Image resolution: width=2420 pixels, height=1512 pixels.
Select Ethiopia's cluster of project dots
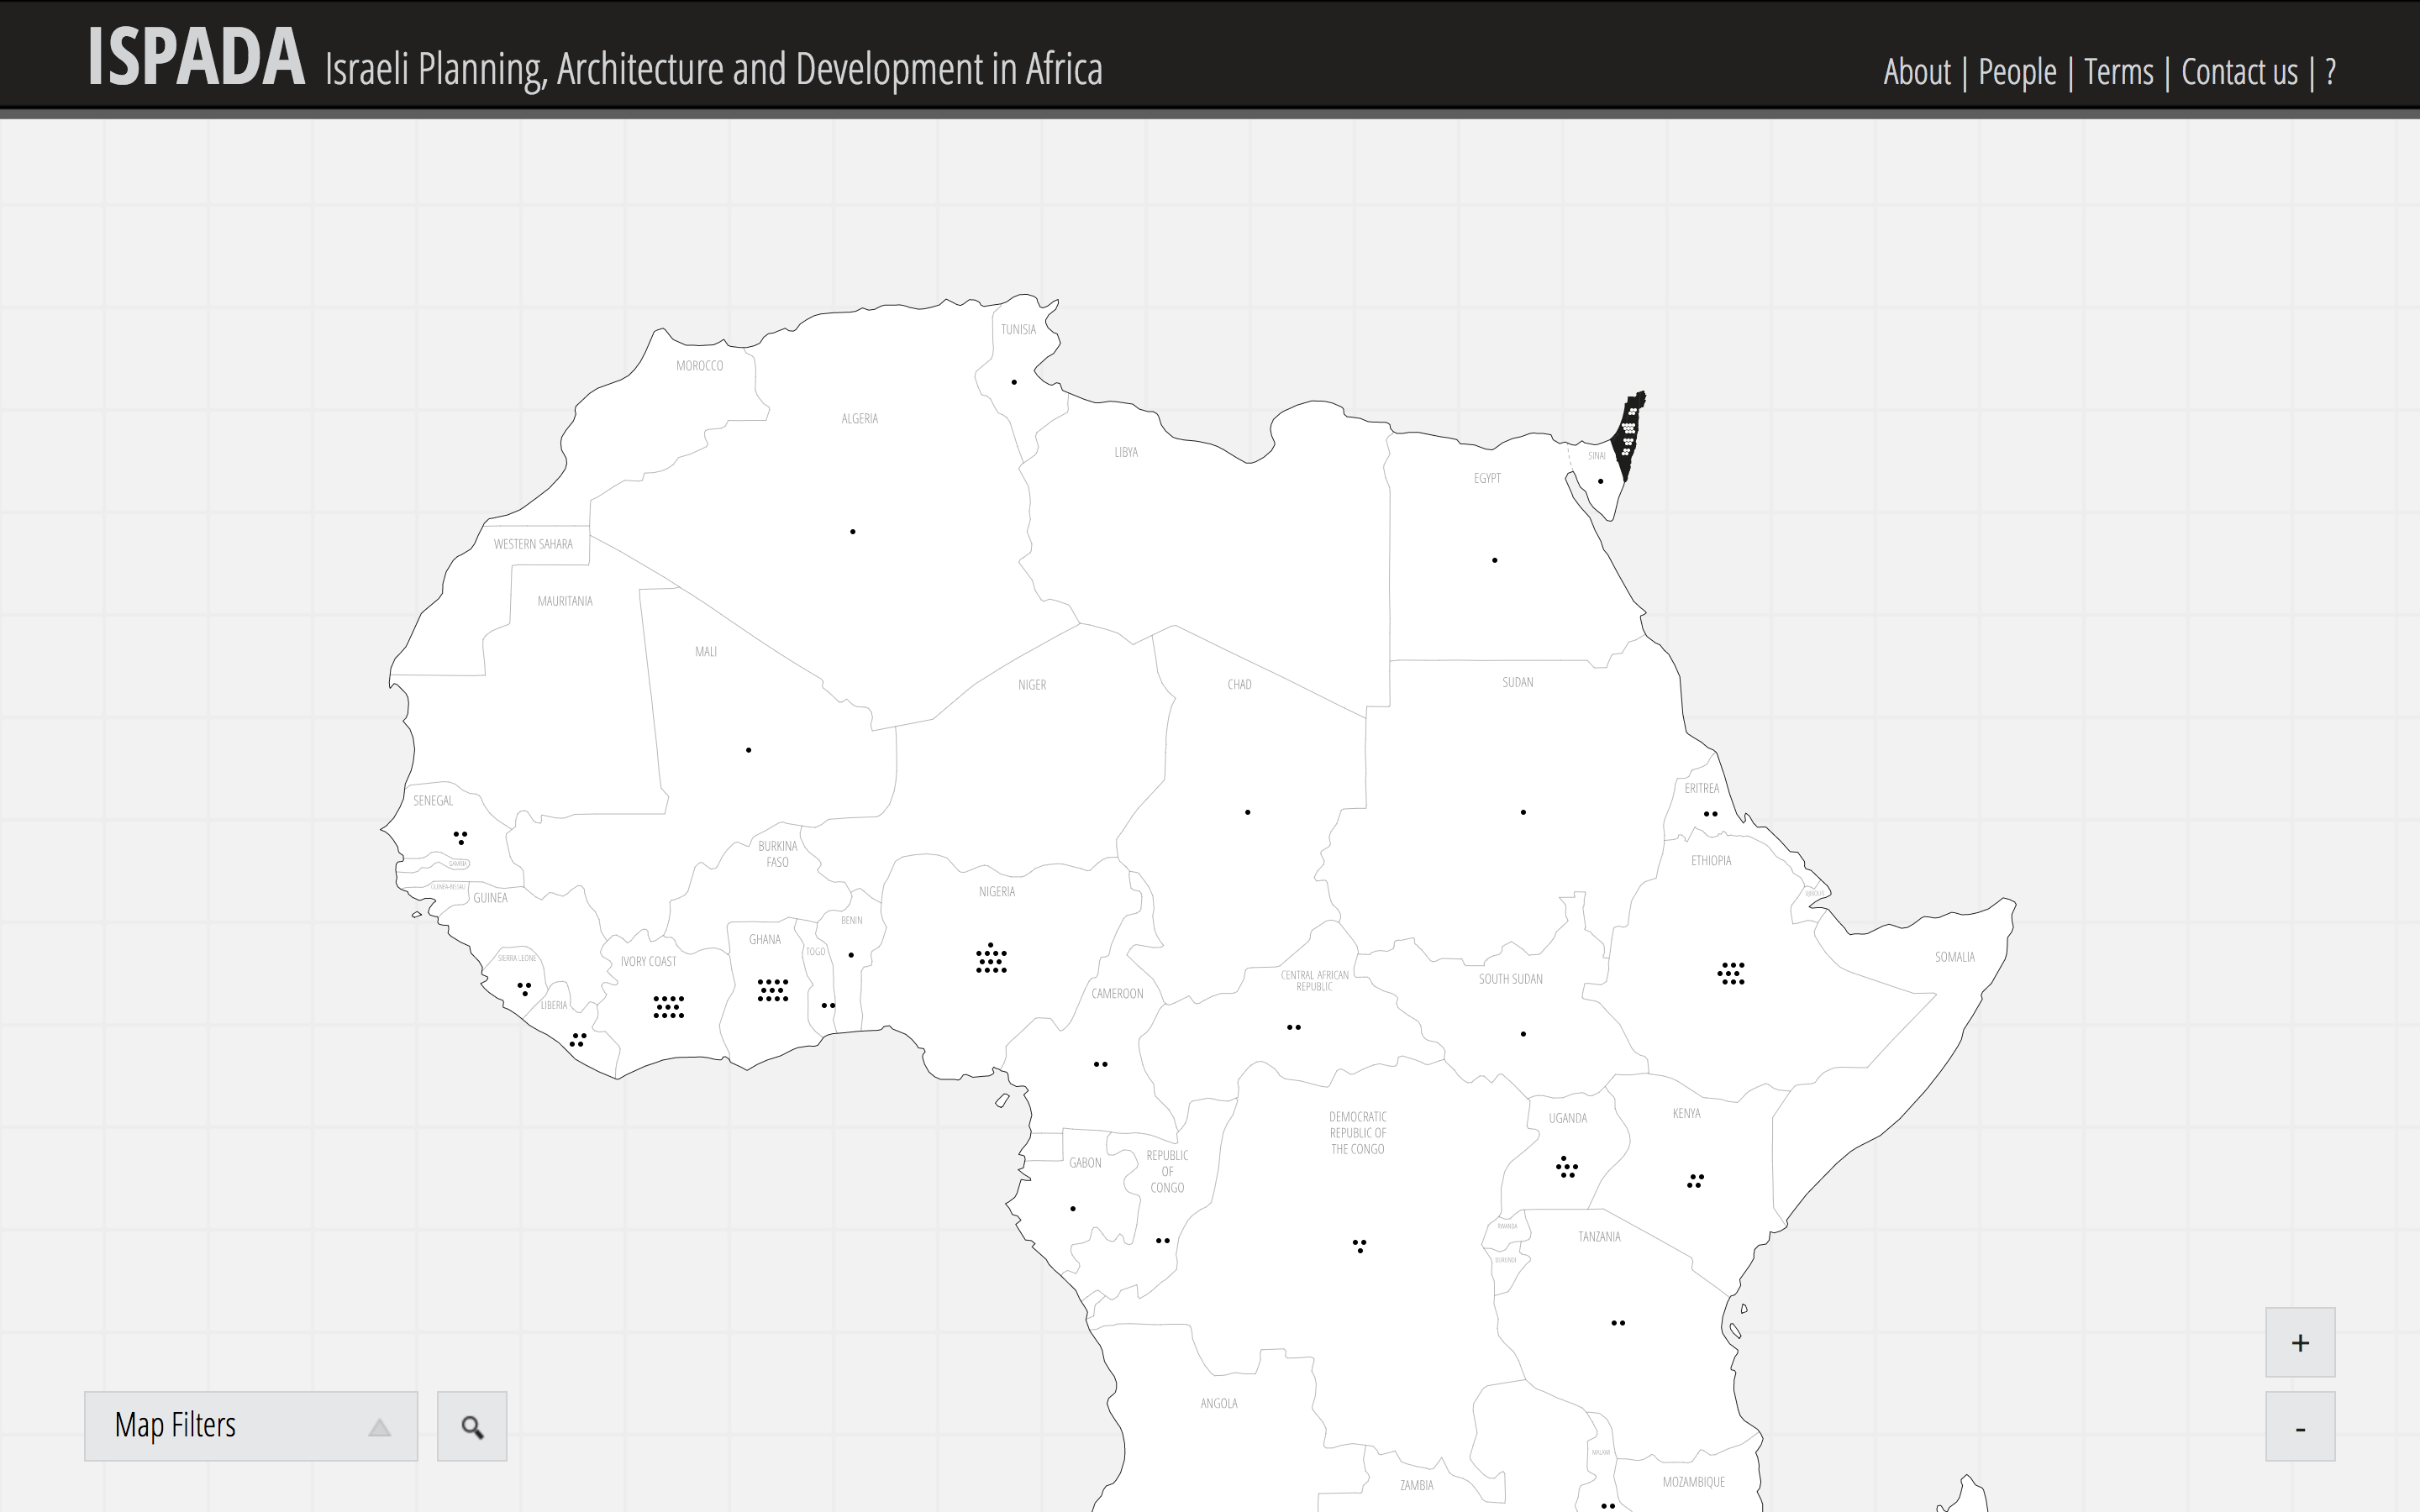[1731, 973]
